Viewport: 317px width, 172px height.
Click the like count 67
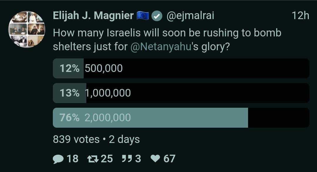point(169,159)
